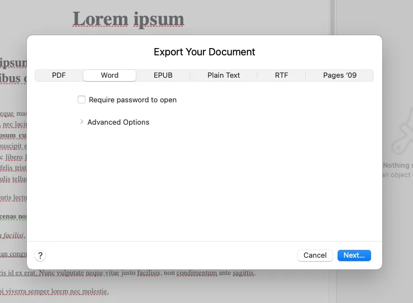Enable Require password to open checkbox
413x303 pixels.
pos(82,100)
